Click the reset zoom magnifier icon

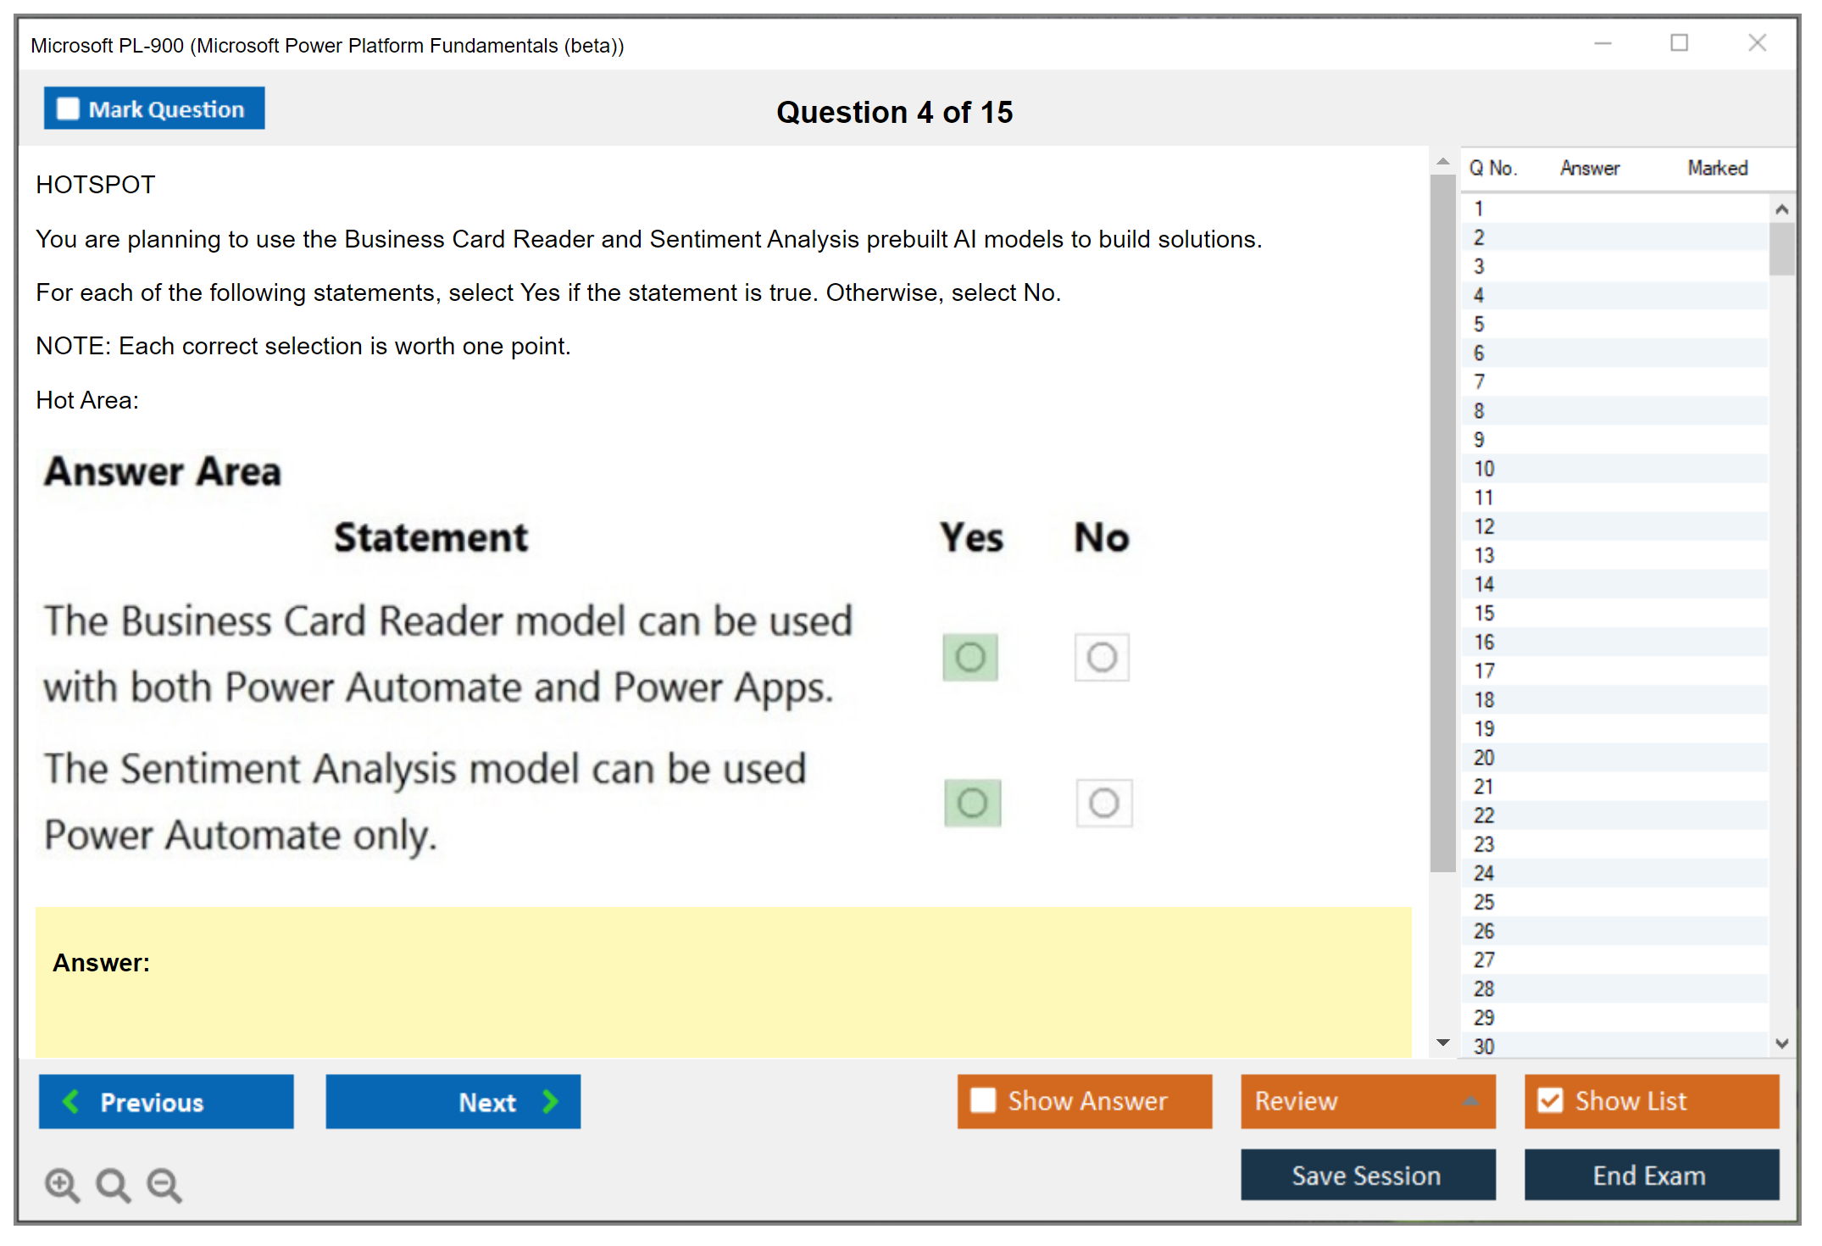[x=113, y=1184]
